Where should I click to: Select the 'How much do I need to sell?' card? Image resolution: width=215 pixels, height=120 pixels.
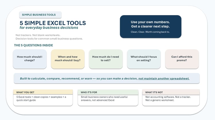click(105, 59)
